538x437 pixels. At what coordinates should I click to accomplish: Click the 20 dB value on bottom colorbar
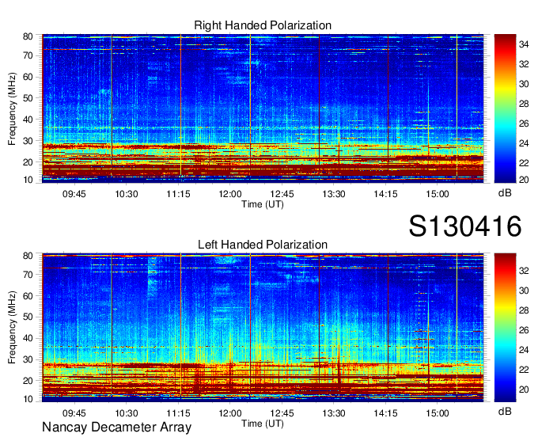(x=524, y=389)
